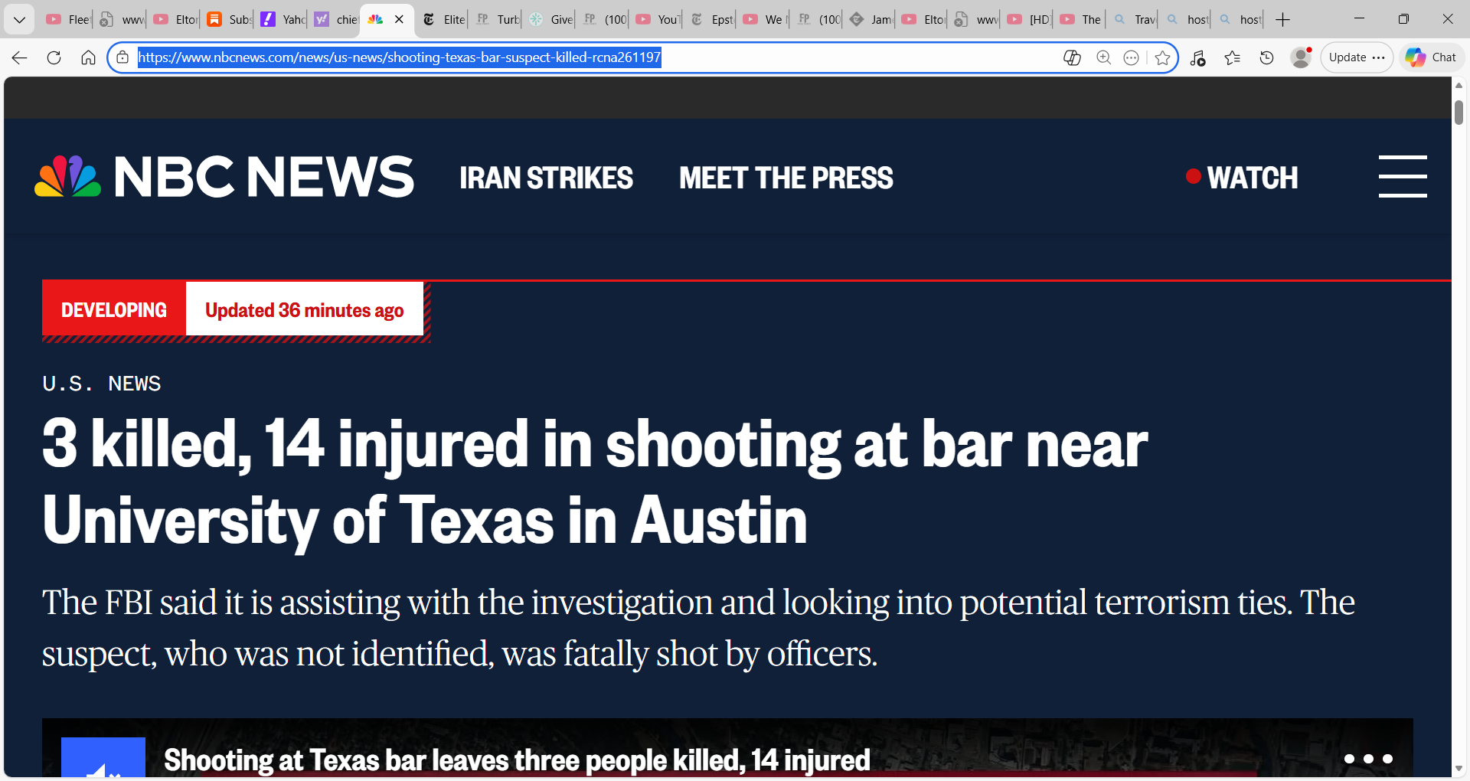The width and height of the screenshot is (1470, 781).
Task: Open the IRAN STRIKES section
Action: pyautogui.click(x=546, y=178)
